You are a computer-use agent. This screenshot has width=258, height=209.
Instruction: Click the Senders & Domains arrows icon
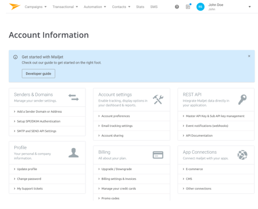[73, 97]
